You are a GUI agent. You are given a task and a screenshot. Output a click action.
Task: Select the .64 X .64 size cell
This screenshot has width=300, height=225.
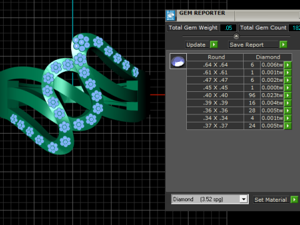pos(216,65)
